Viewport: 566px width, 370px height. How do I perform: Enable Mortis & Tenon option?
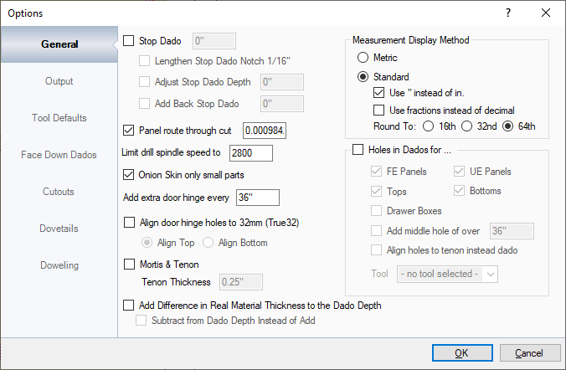tap(129, 265)
